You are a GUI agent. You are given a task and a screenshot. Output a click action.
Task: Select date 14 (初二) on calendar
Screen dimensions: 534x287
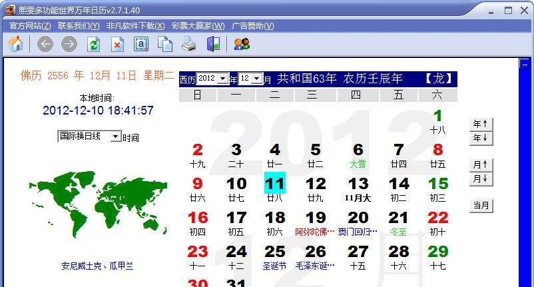[399, 184]
